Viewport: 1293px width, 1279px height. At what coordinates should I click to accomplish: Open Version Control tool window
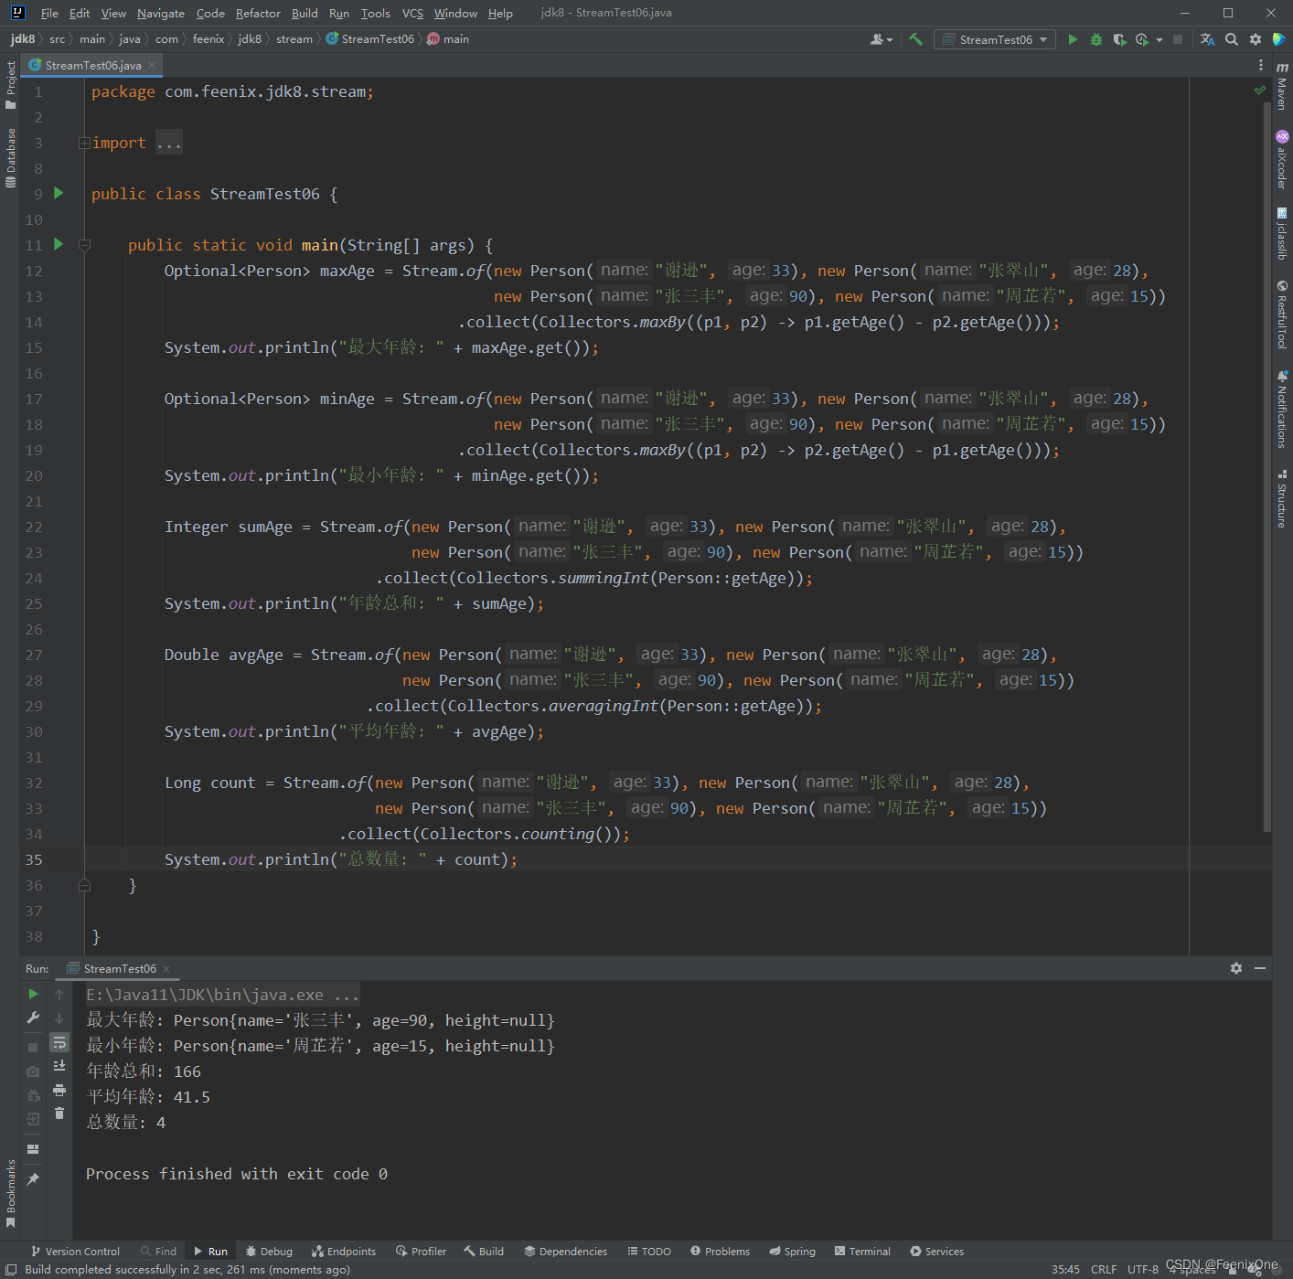[75, 1251]
